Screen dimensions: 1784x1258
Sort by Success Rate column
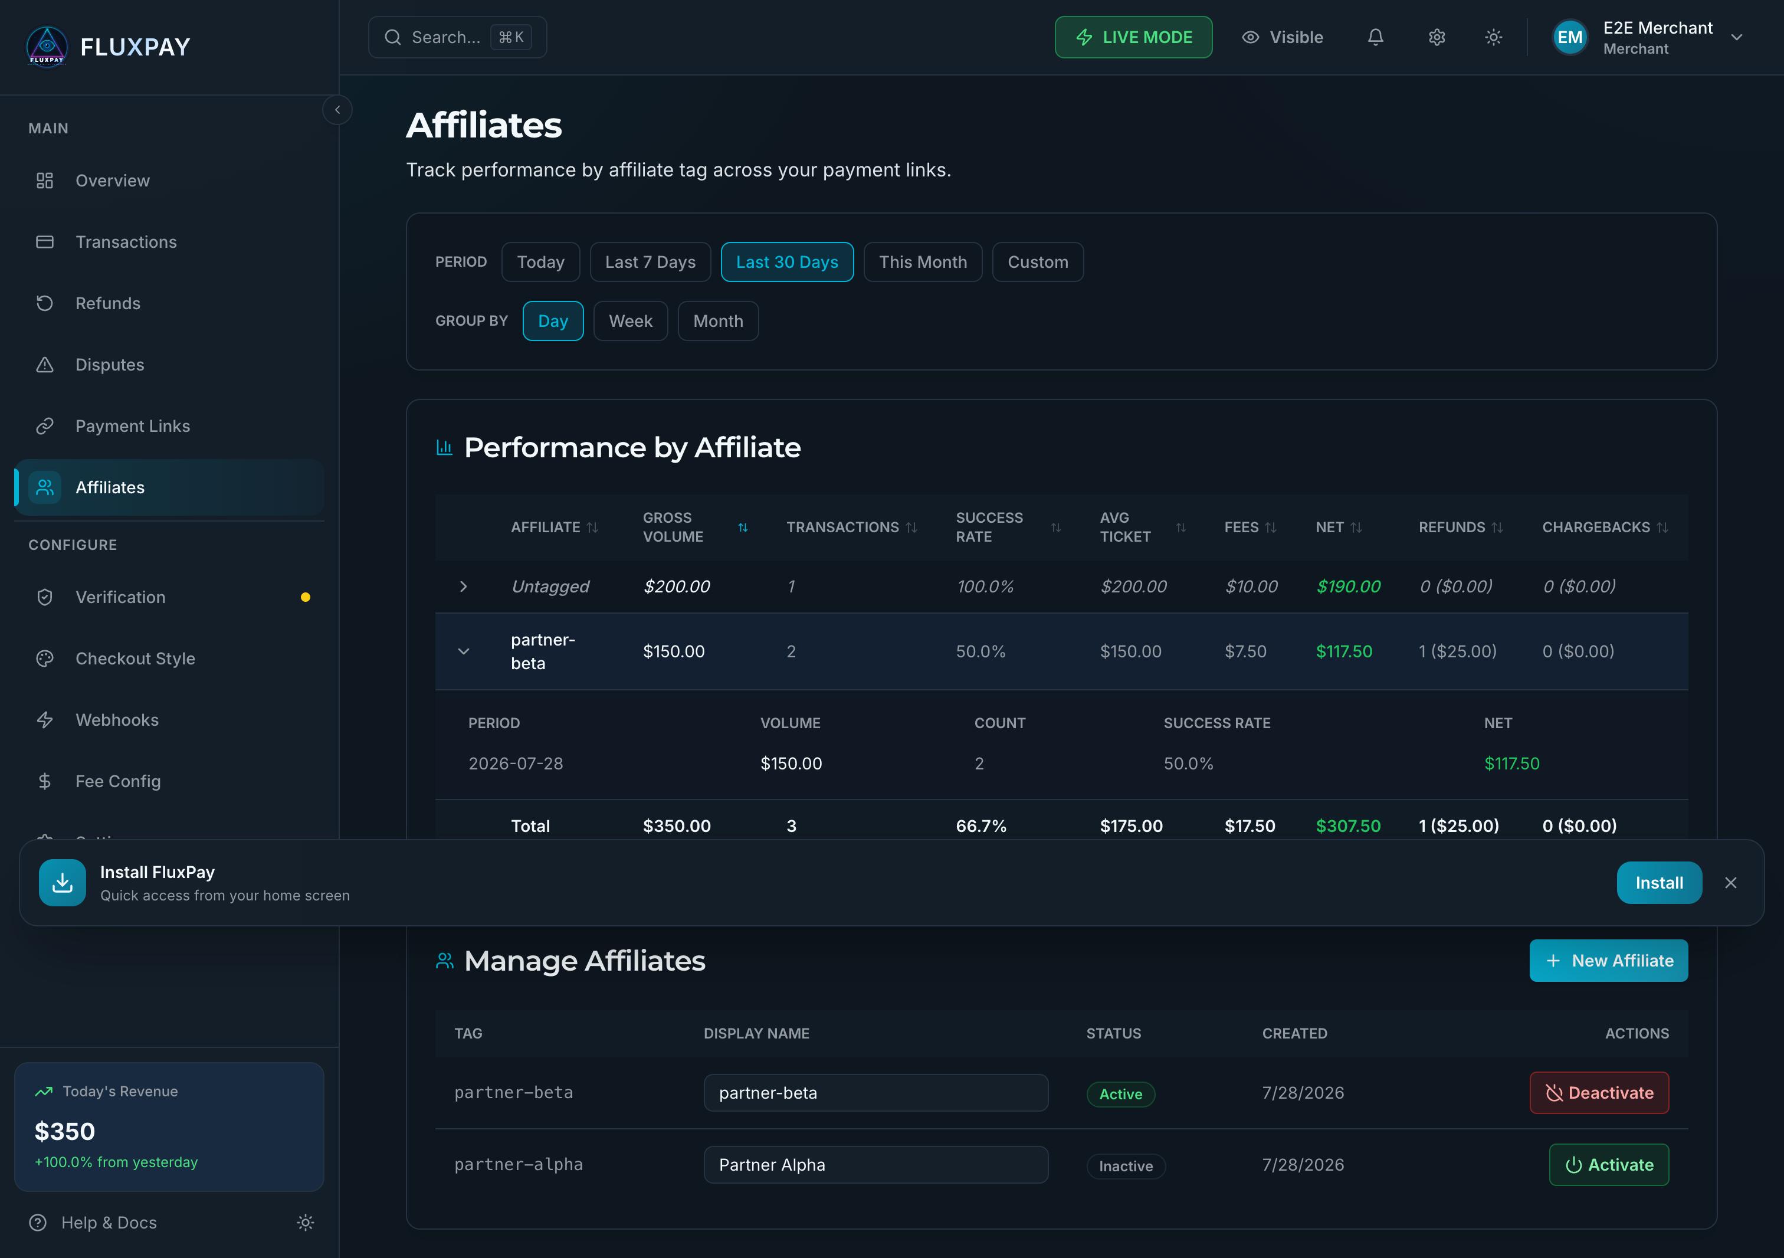click(1008, 527)
